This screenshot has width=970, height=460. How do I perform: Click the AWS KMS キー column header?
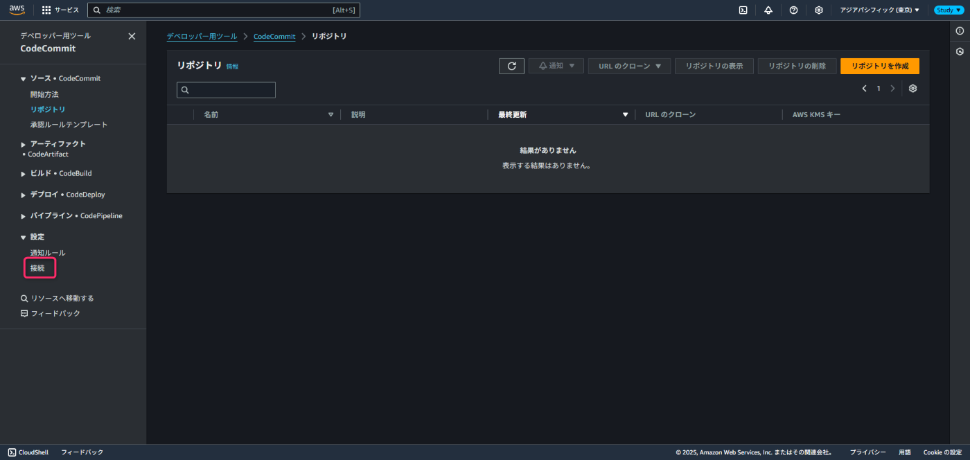pos(816,115)
